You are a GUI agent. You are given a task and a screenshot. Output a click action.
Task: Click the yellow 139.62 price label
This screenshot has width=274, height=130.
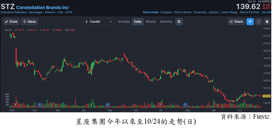pos(266,96)
